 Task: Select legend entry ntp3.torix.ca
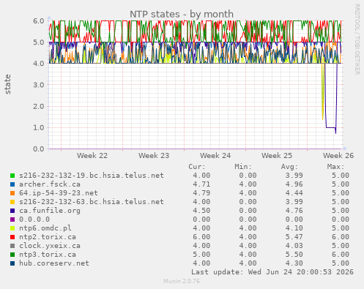pos(48,255)
